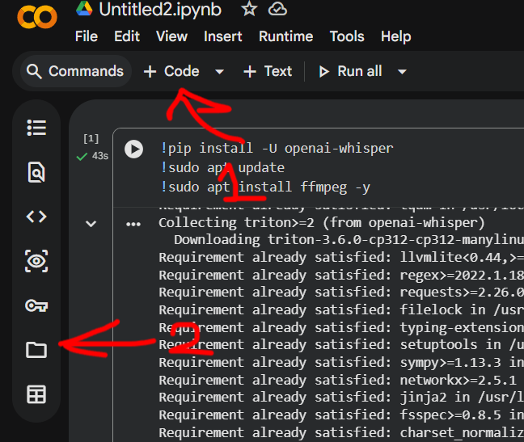Open the Commands search palette
524x442 pixels.
pyautogui.click(x=76, y=71)
